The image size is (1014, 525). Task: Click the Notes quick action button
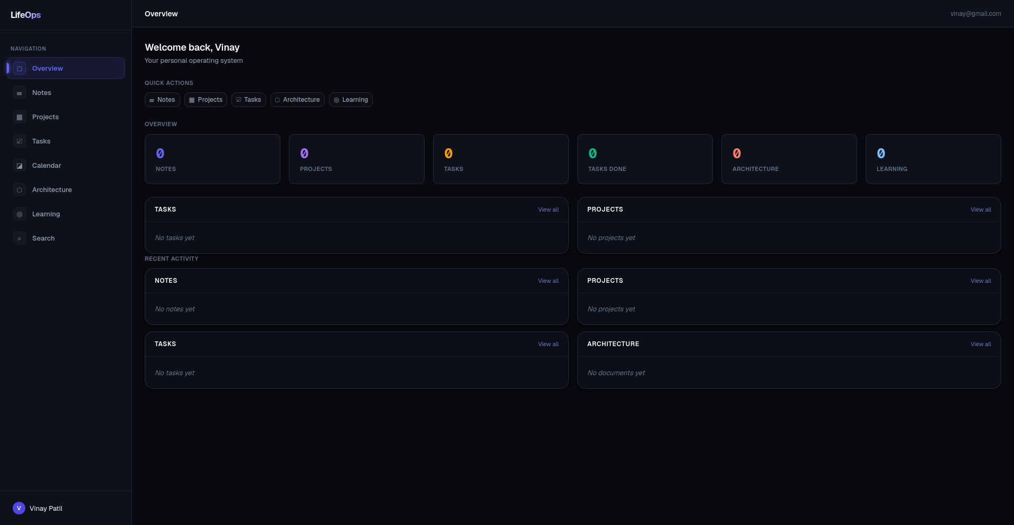pyautogui.click(x=162, y=100)
